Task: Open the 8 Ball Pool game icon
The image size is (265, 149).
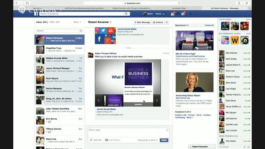Action: (245, 41)
